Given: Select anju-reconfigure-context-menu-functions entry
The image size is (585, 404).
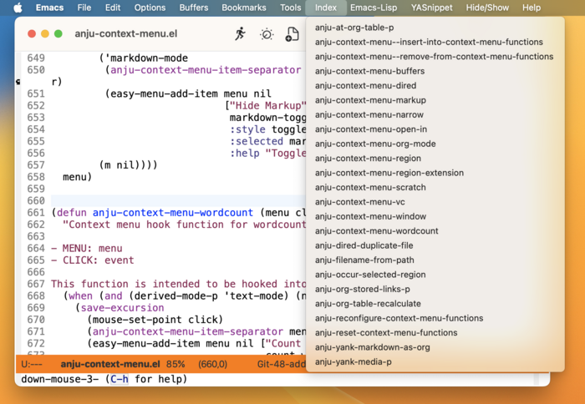Looking at the screenshot, I should click(x=435, y=318).
